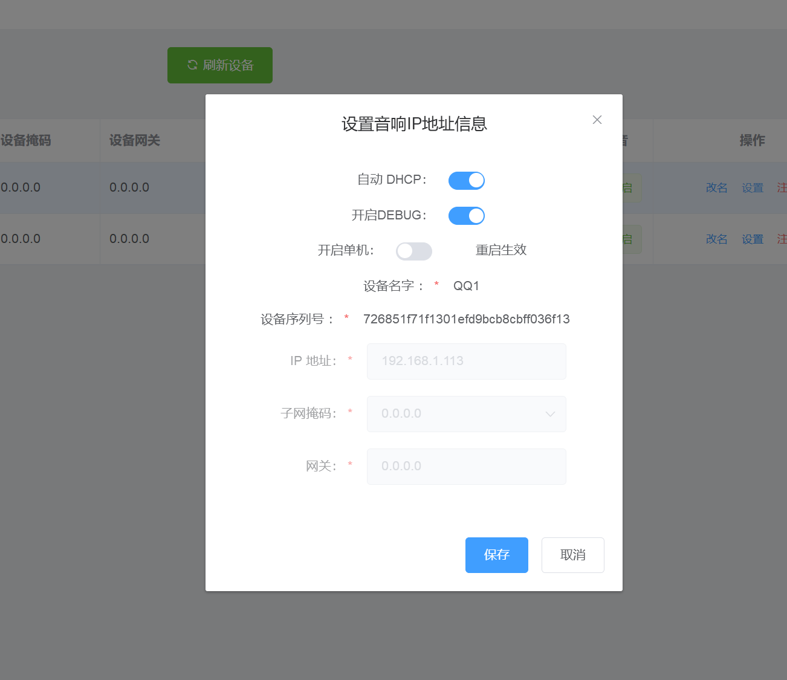Close the 设置音响IP地址信息 dialog with X
This screenshot has height=680, width=787.
pos(597,120)
